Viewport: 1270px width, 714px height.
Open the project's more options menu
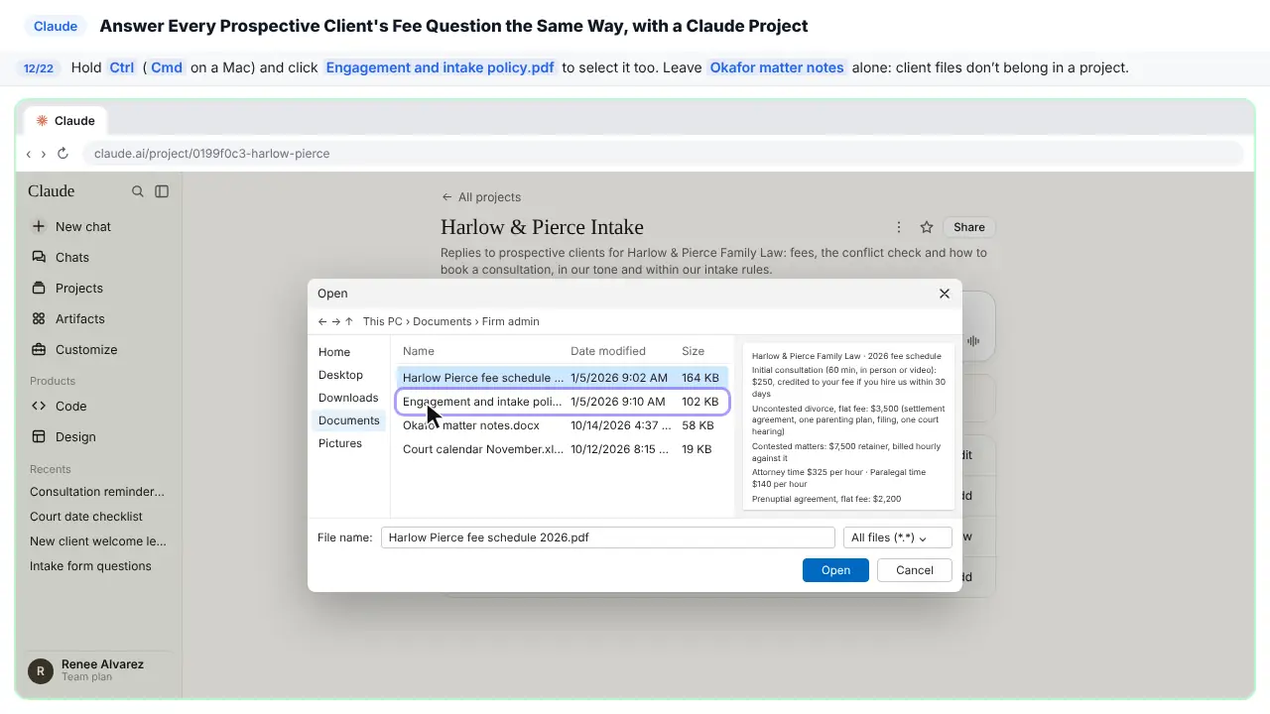click(899, 227)
